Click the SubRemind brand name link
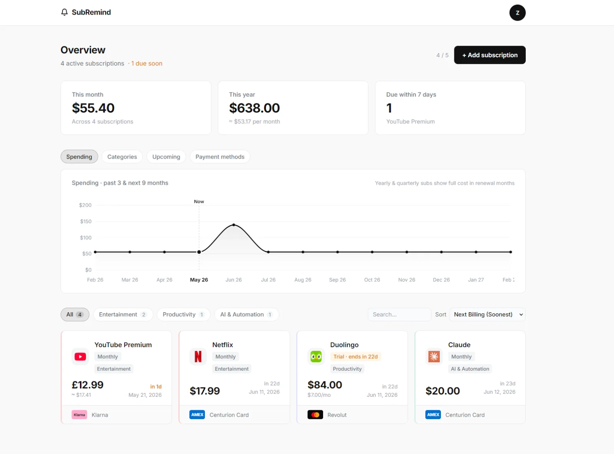This screenshot has width=614, height=454. click(x=91, y=12)
